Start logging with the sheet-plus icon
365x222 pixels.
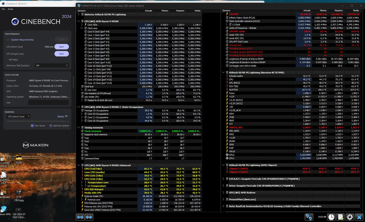(340, 217)
